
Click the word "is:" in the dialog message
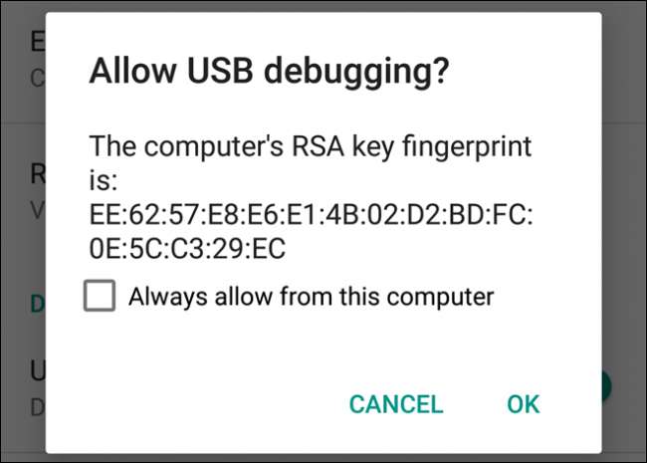coord(106,181)
